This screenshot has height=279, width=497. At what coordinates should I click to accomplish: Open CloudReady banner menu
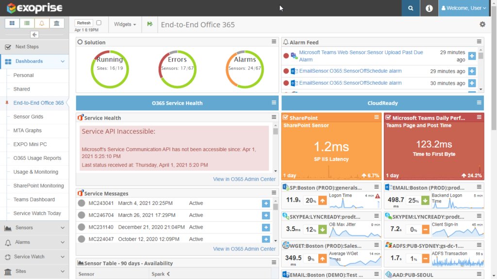click(479, 103)
